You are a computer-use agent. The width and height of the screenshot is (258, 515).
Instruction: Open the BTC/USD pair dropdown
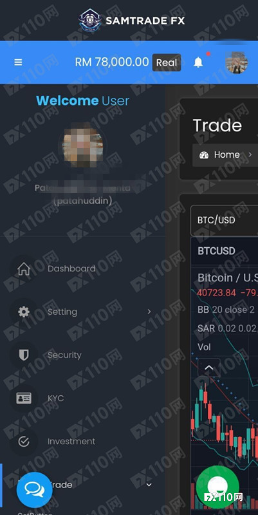point(225,220)
